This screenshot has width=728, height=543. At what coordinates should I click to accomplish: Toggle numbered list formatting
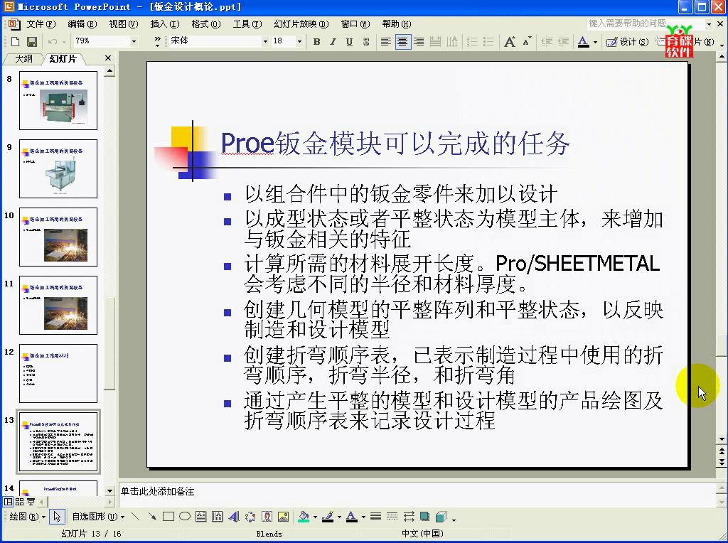(x=472, y=42)
